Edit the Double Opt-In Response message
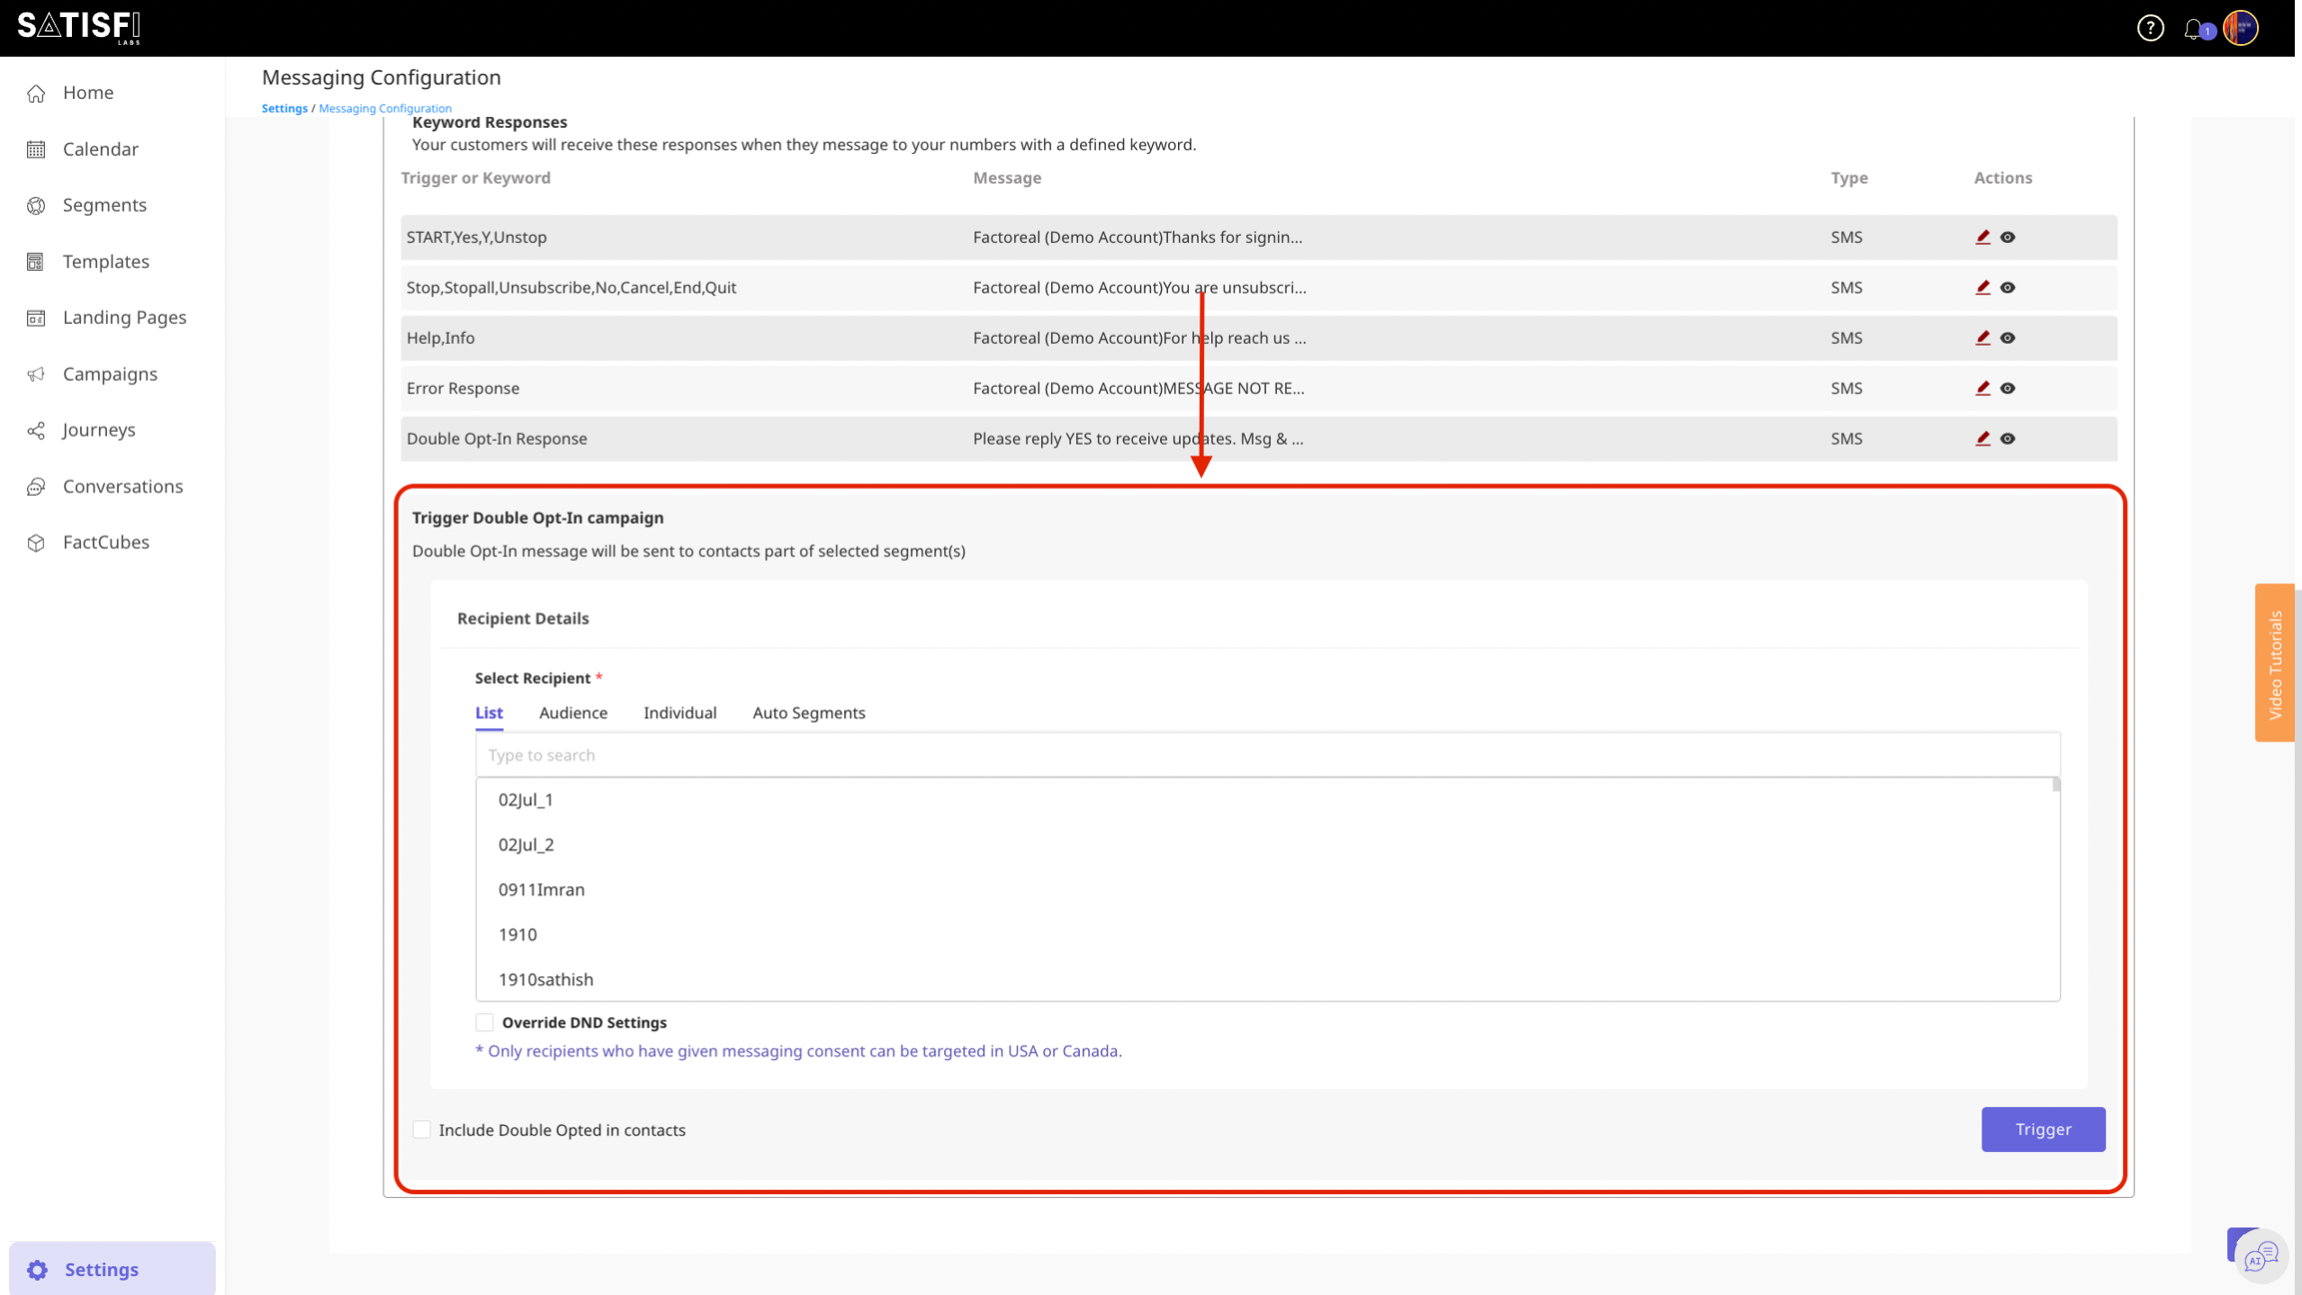 coord(1982,439)
